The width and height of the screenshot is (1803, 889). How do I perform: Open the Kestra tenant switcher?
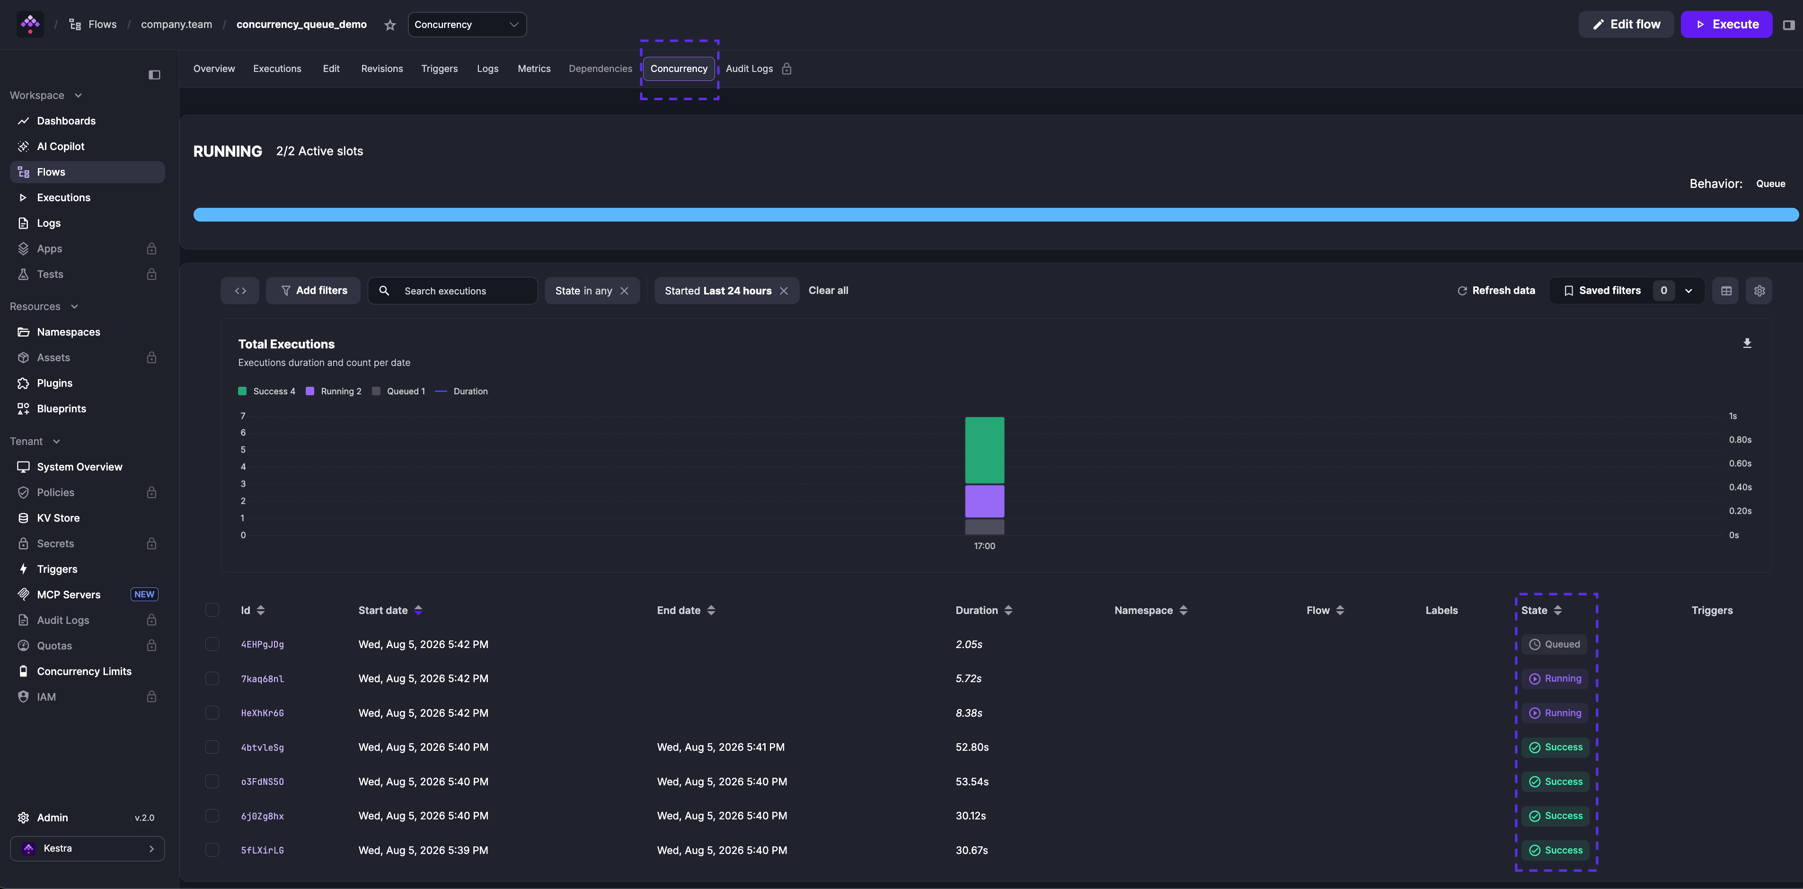point(88,848)
